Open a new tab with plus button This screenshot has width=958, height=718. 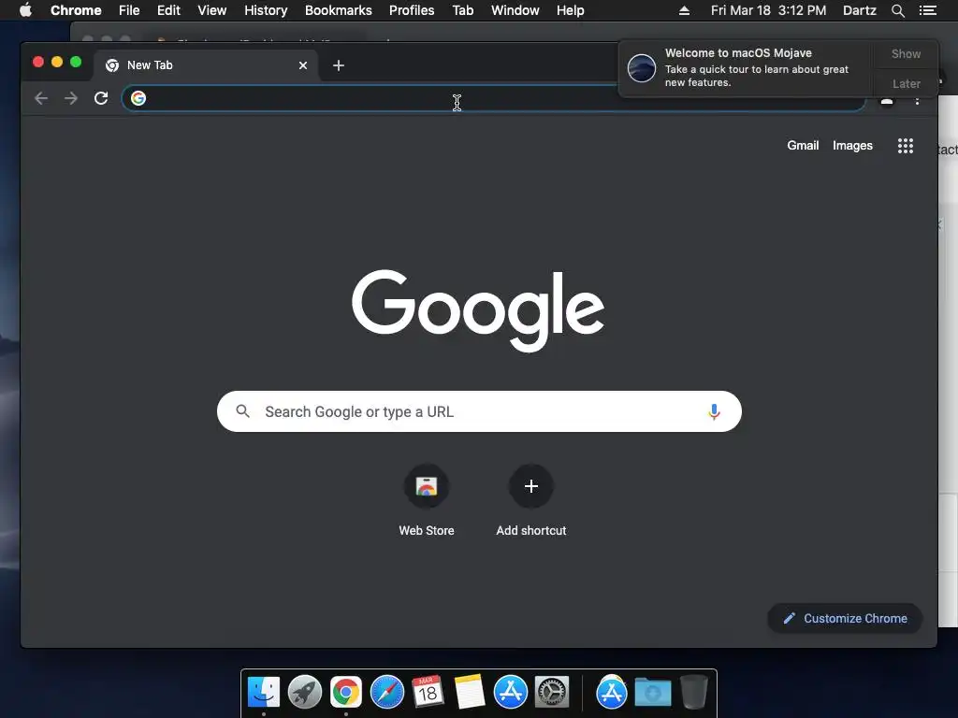coord(339,65)
